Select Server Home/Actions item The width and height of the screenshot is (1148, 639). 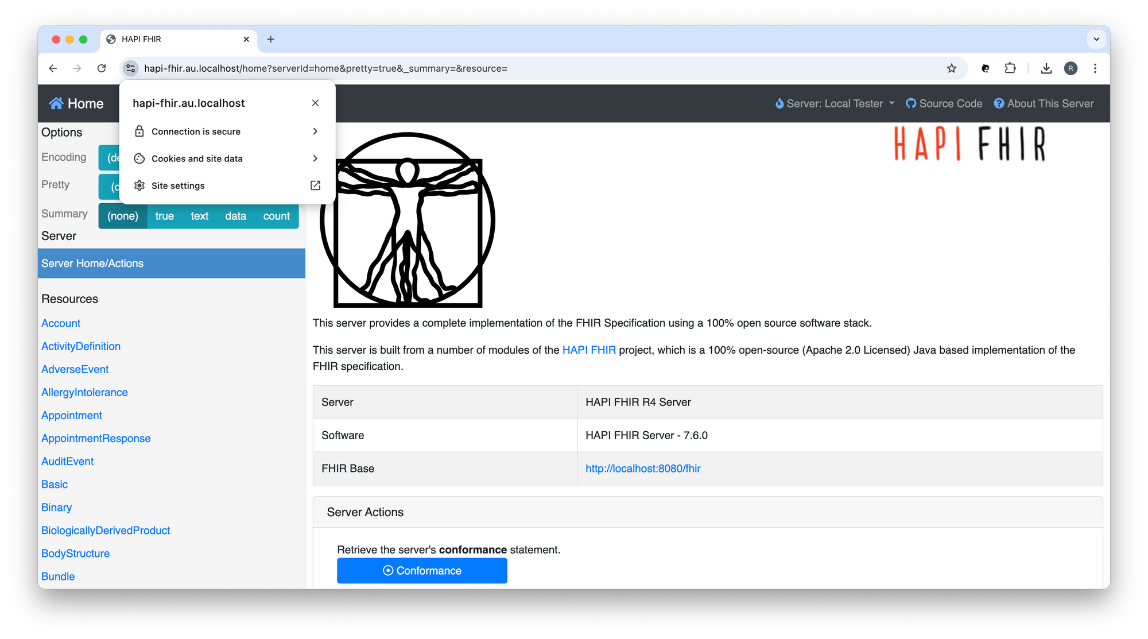[x=172, y=264]
